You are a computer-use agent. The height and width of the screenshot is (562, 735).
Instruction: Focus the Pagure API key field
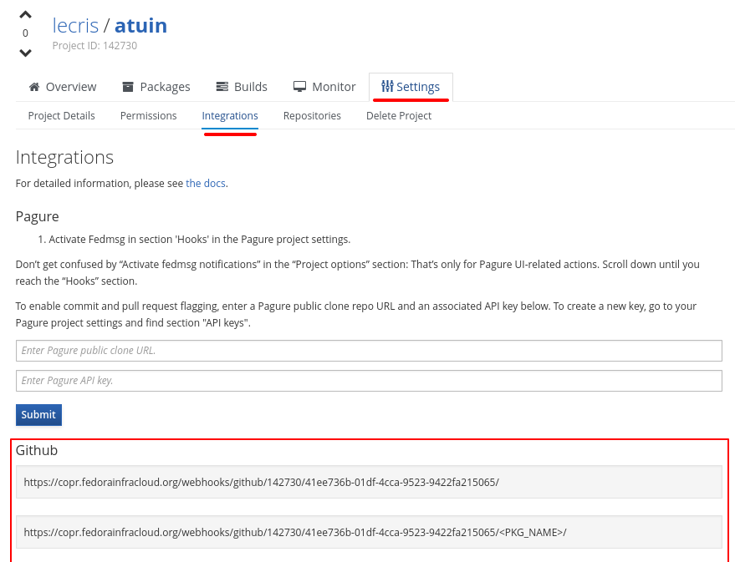tap(369, 381)
